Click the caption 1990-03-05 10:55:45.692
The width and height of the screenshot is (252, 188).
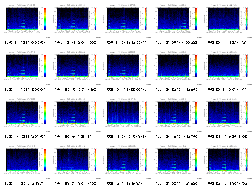point(176,90)
